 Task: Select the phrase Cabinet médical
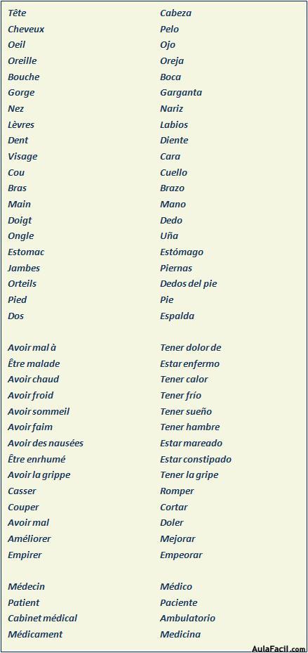coord(42,618)
